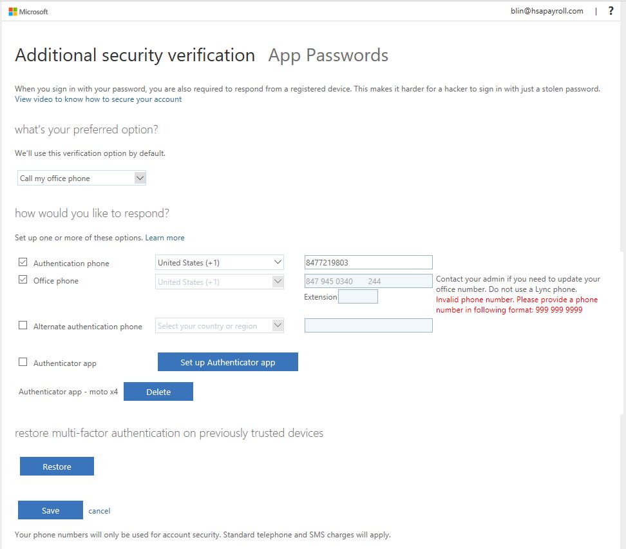Toggle the Office phone checkbox
The height and width of the screenshot is (549, 626).
coord(23,280)
